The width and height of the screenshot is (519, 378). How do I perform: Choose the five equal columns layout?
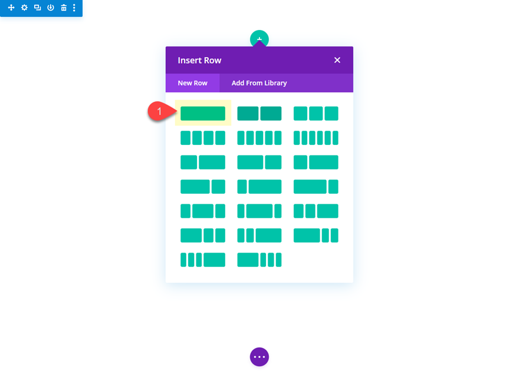tap(259, 138)
